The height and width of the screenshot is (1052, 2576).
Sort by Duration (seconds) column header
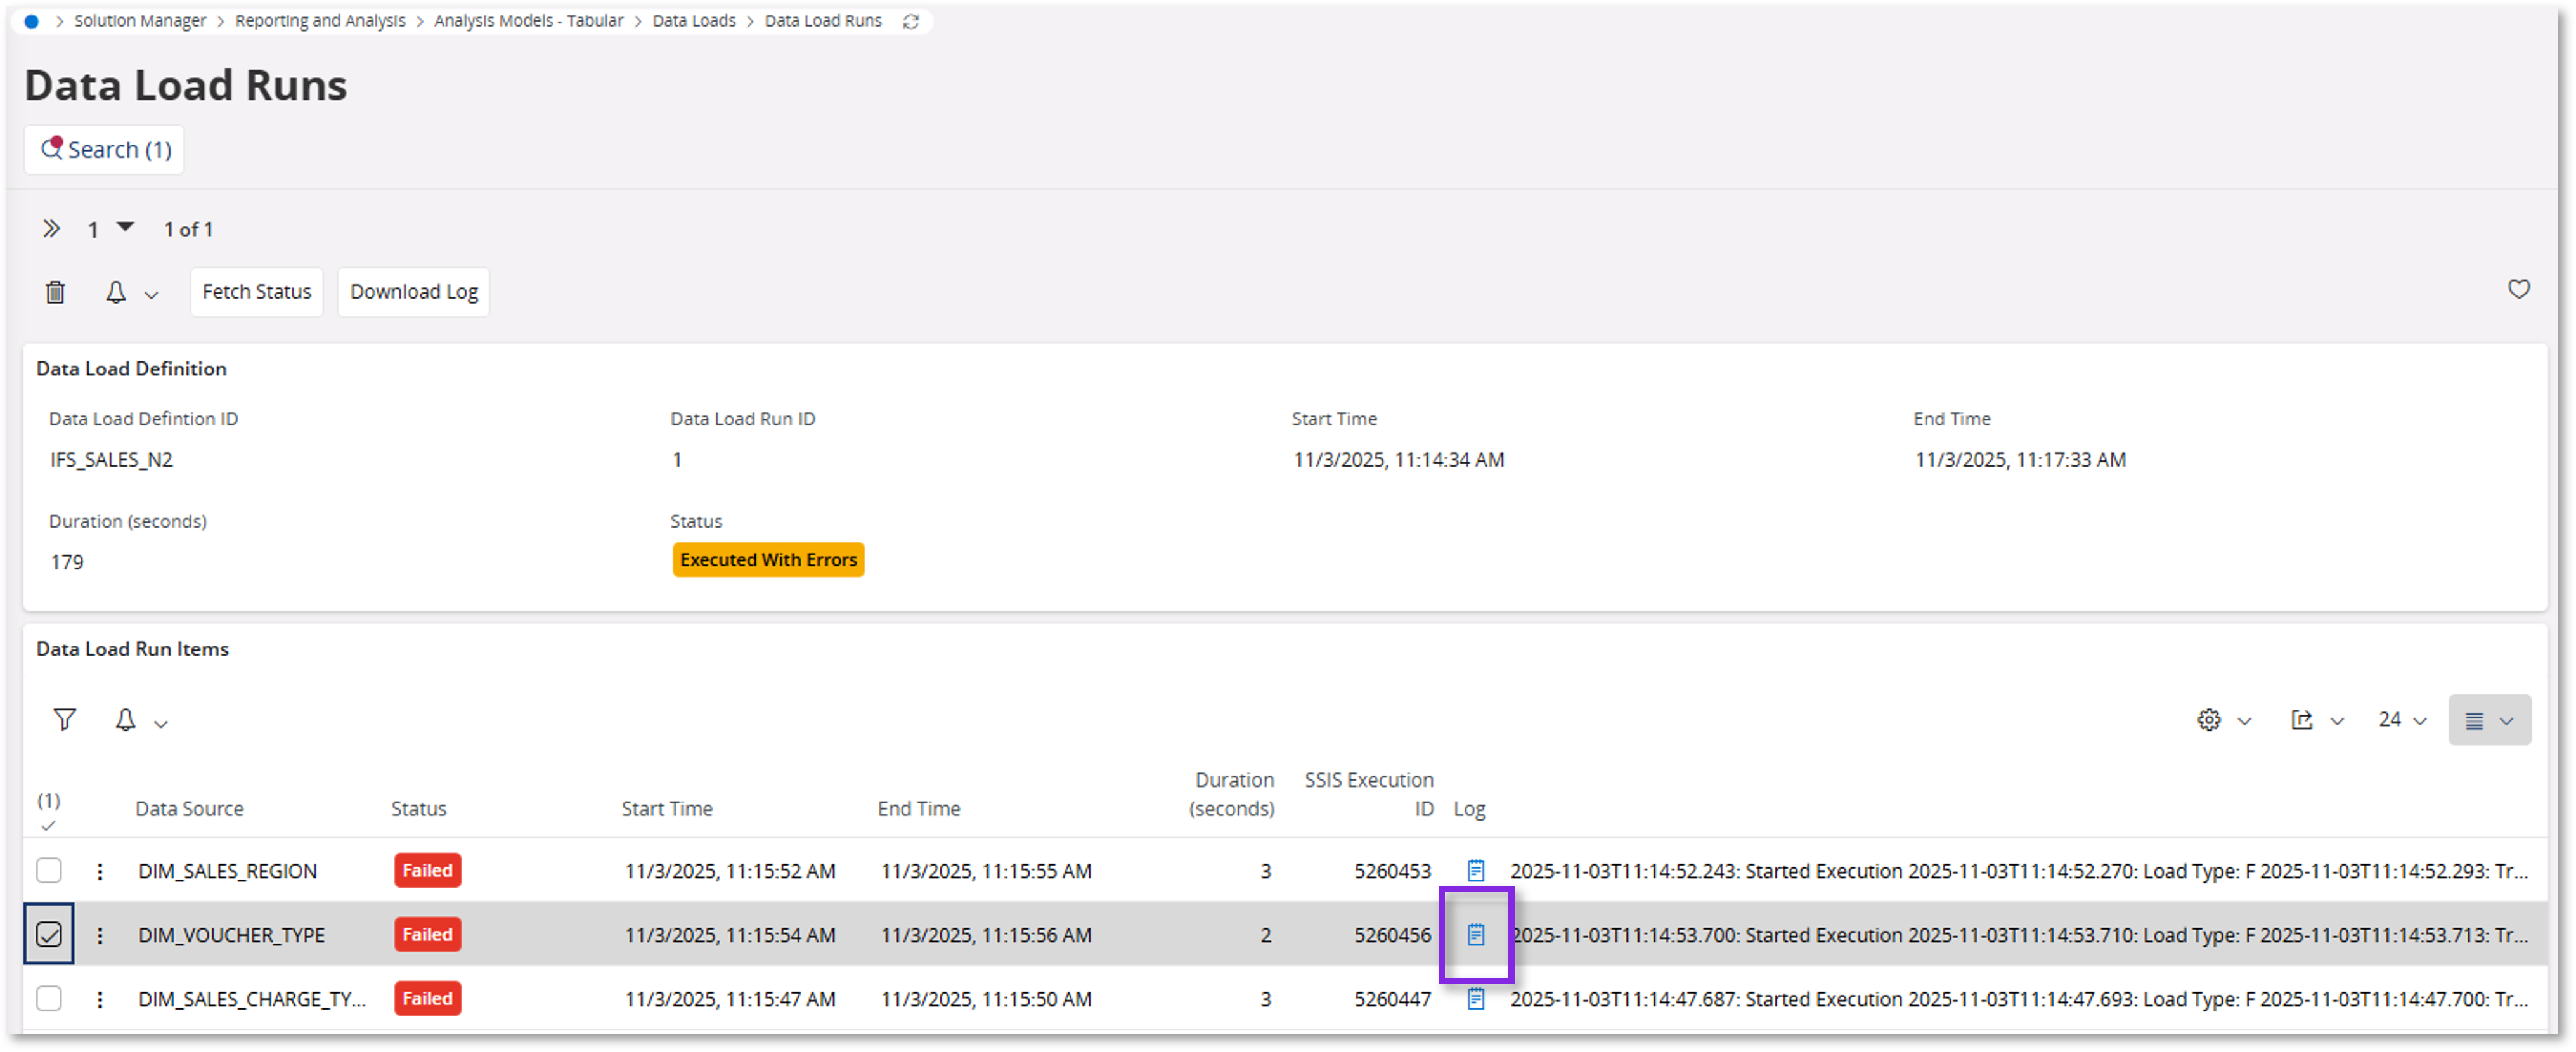(x=1231, y=794)
